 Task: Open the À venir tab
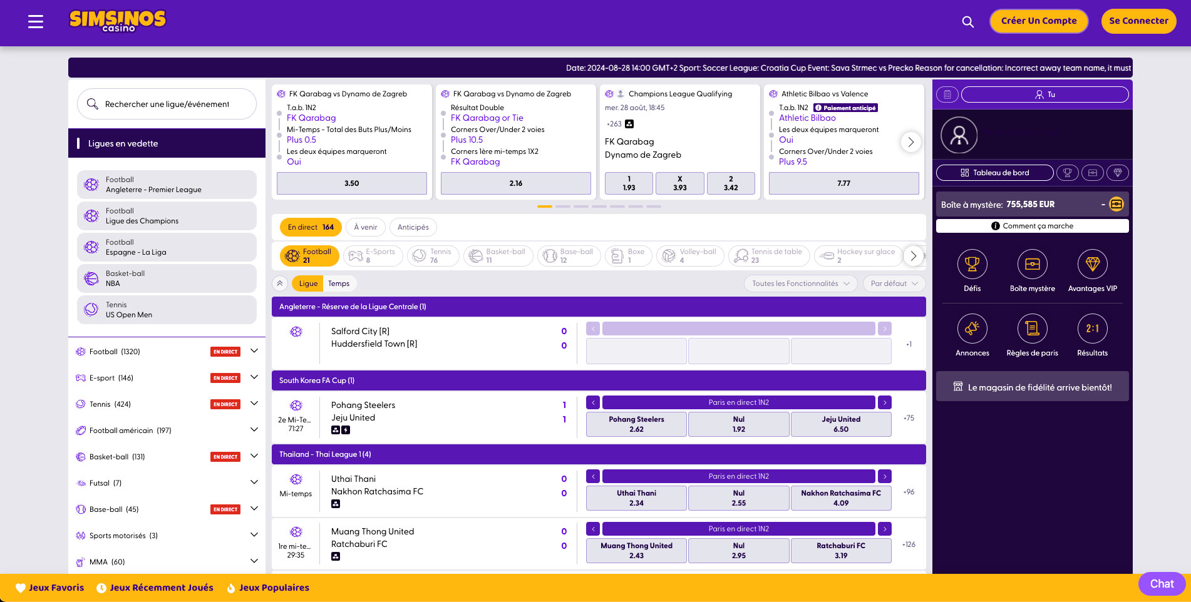365,227
